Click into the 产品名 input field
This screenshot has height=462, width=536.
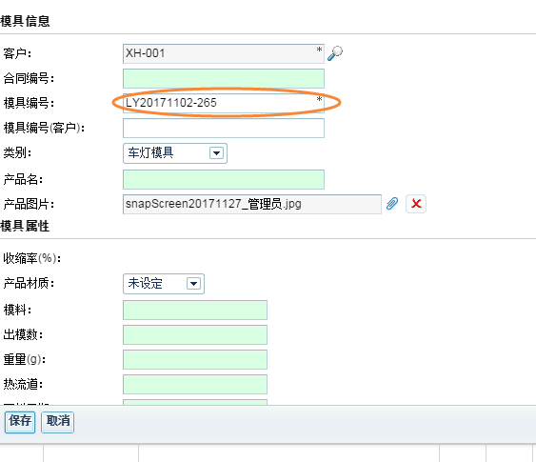224,179
